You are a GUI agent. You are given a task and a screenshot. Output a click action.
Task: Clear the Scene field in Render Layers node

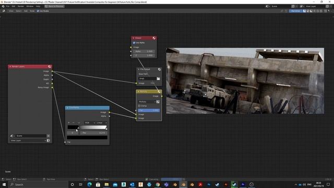(x=49, y=136)
